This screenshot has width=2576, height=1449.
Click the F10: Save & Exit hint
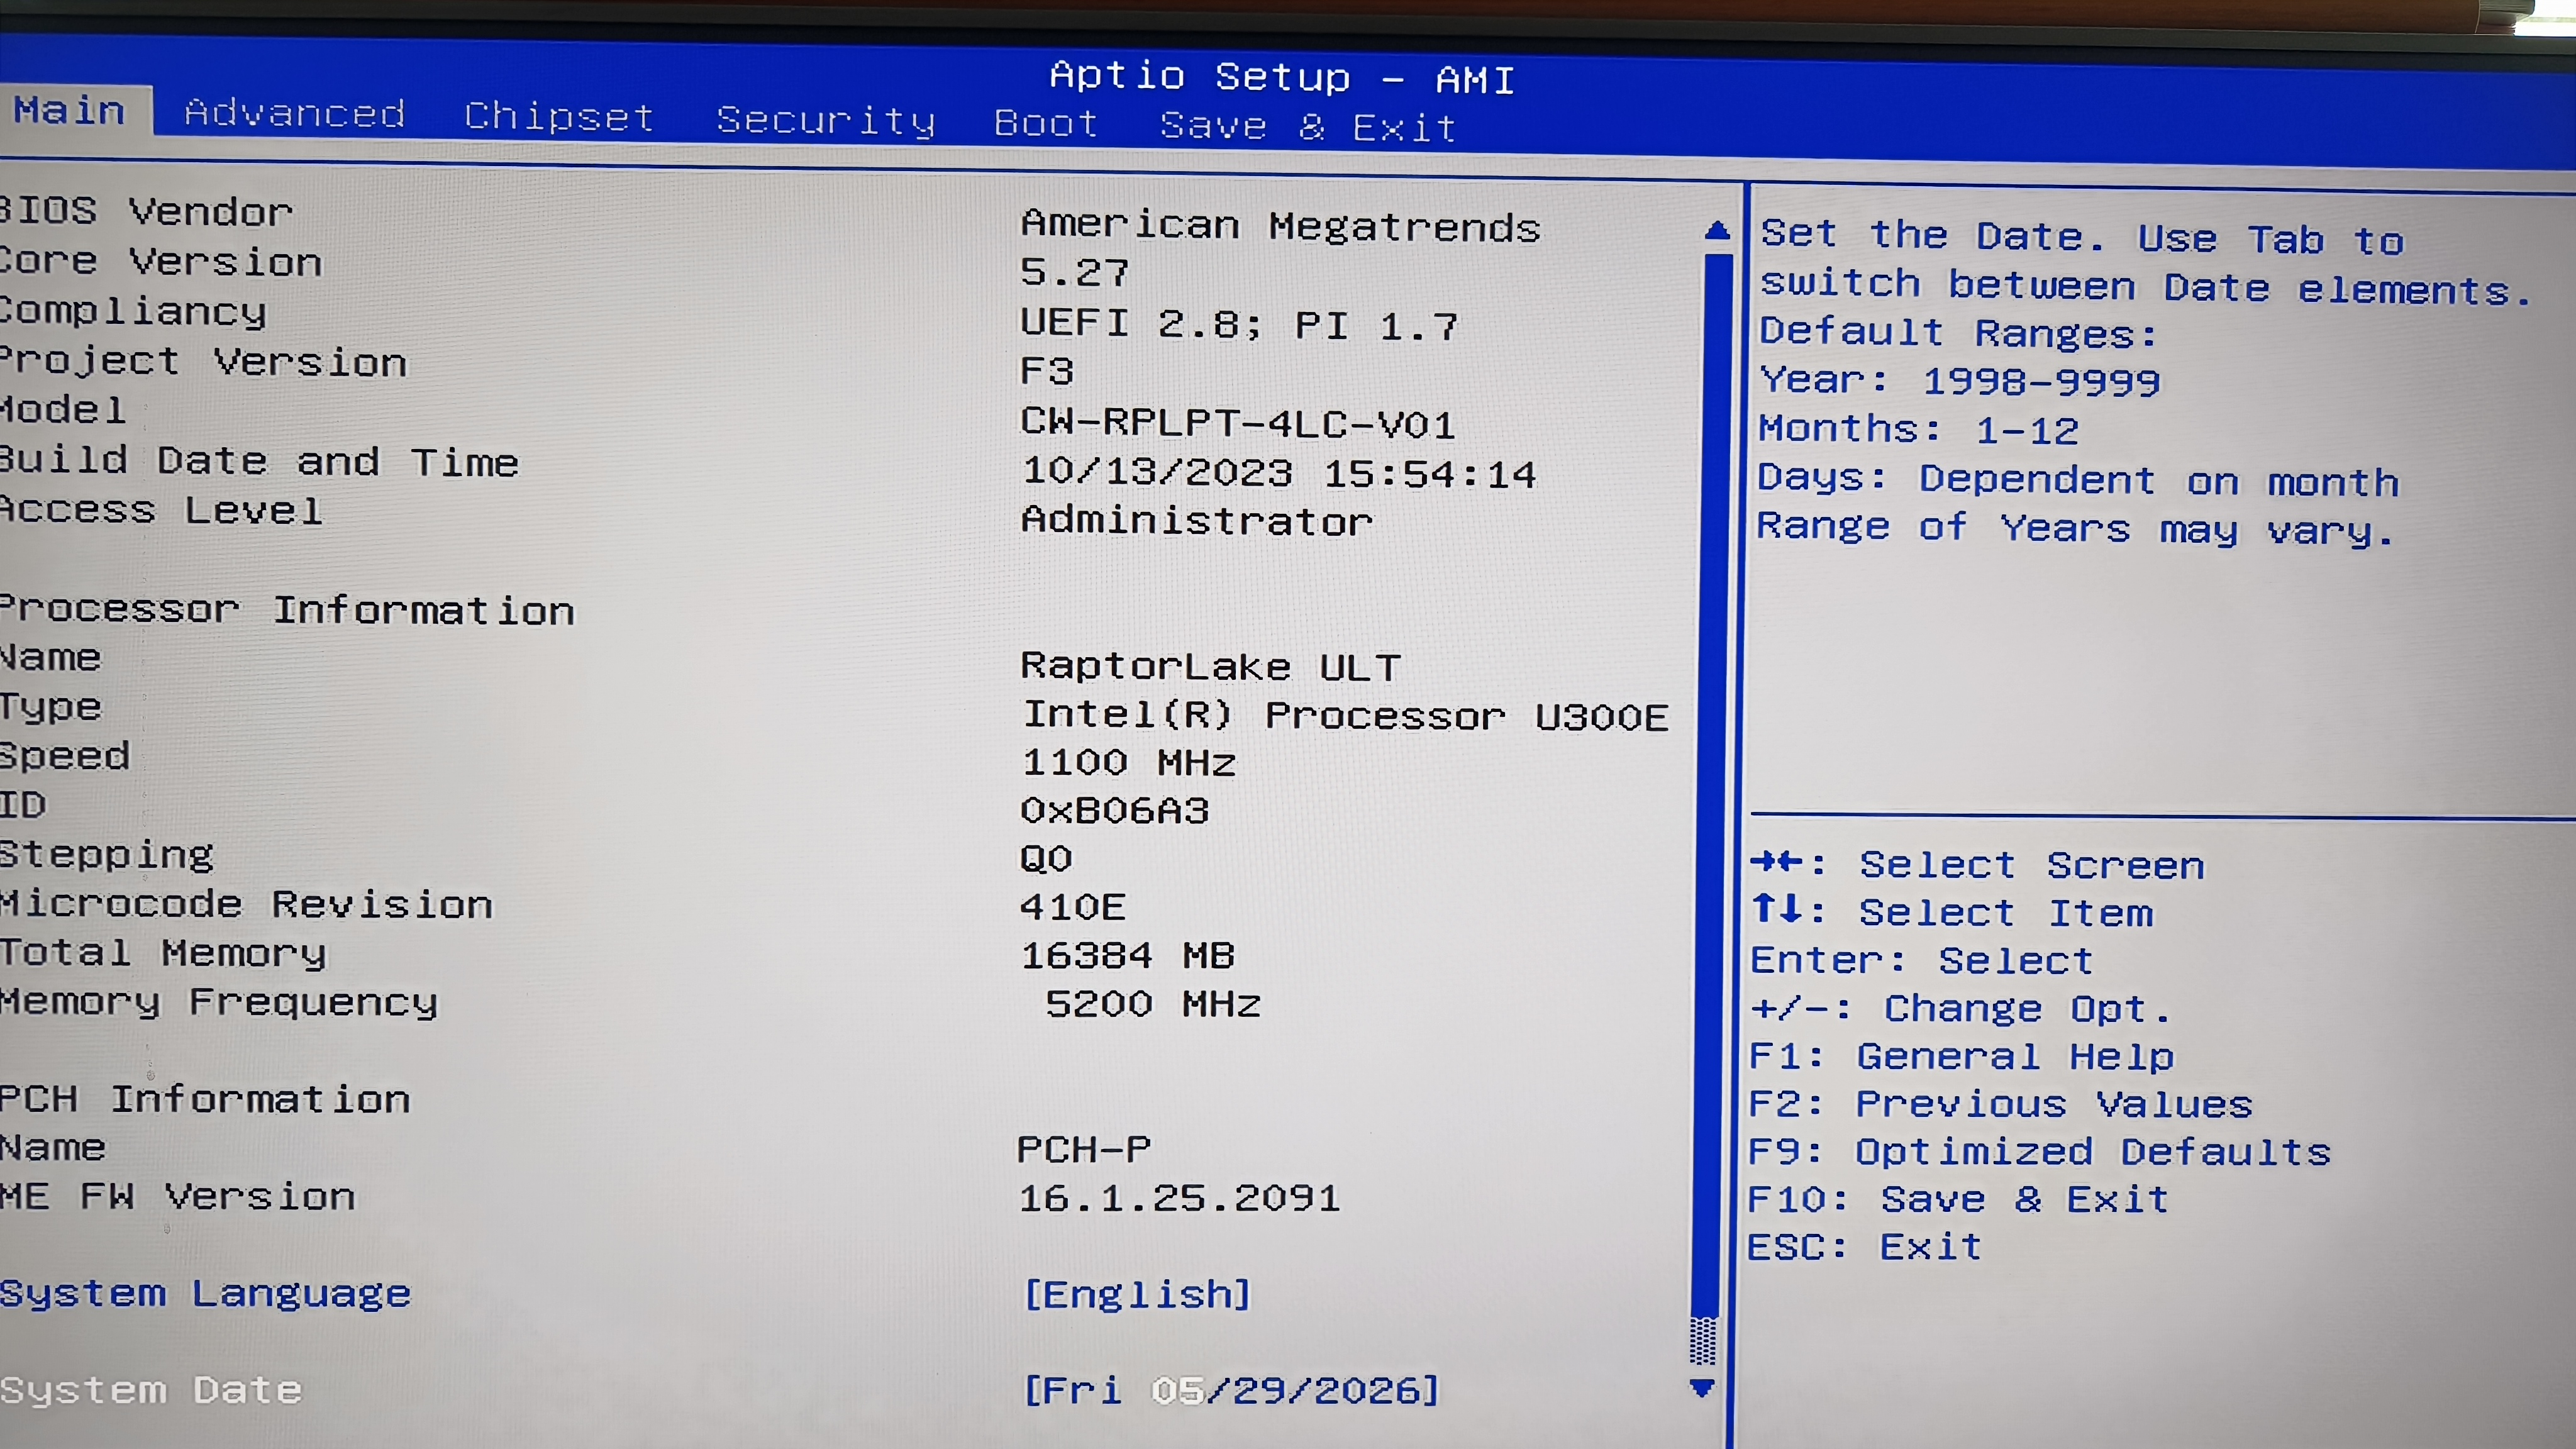1958,1199
